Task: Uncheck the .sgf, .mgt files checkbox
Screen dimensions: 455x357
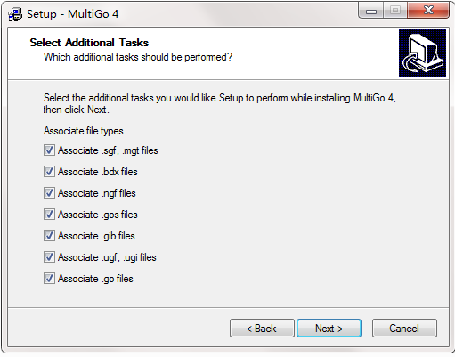Action: [x=49, y=150]
